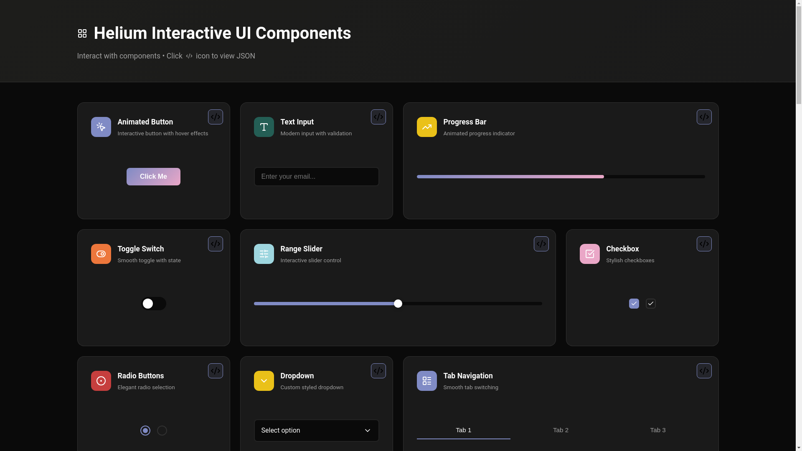The height and width of the screenshot is (451, 802).
Task: Switch to Tab 3
Action: (x=658, y=430)
